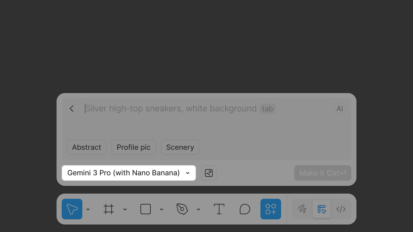Image resolution: width=413 pixels, height=232 pixels.
Task: Open the Gemini 3 Pro model dropdown
Action: [x=129, y=173]
